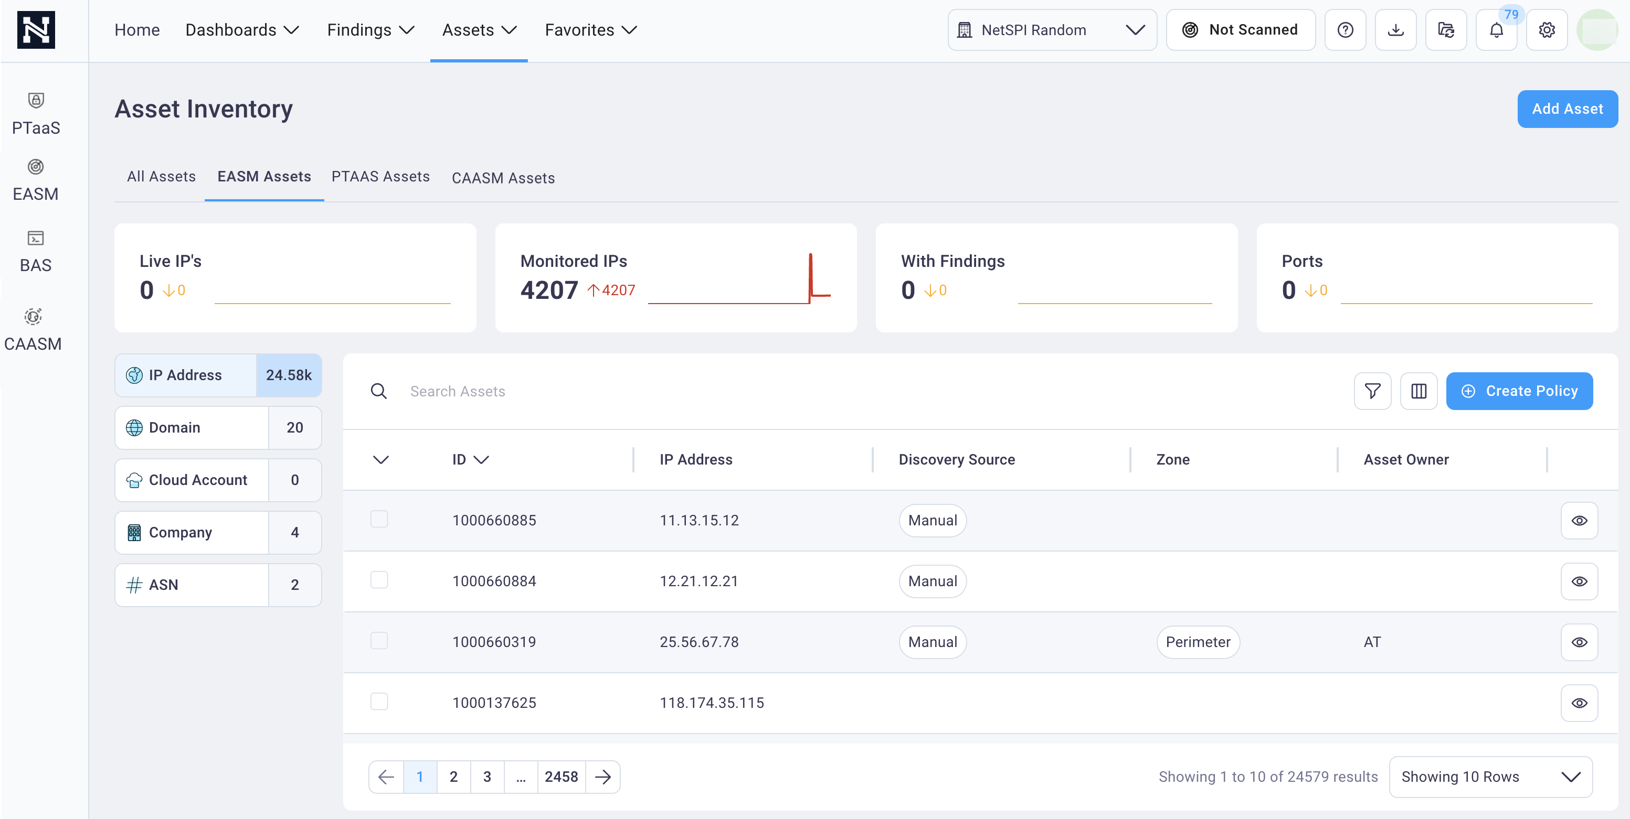Image resolution: width=1630 pixels, height=819 pixels.
Task: Open the Ports card
Action: (1436, 278)
